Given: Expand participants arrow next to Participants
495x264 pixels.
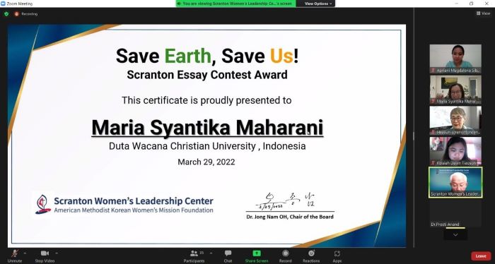Looking at the screenshot, I should tap(211, 253).
